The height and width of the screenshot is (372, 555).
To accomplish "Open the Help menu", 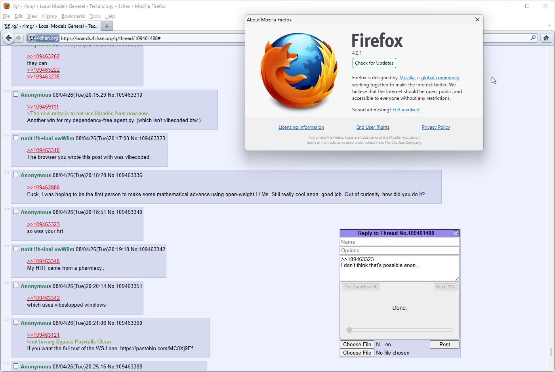I will 110,16.
